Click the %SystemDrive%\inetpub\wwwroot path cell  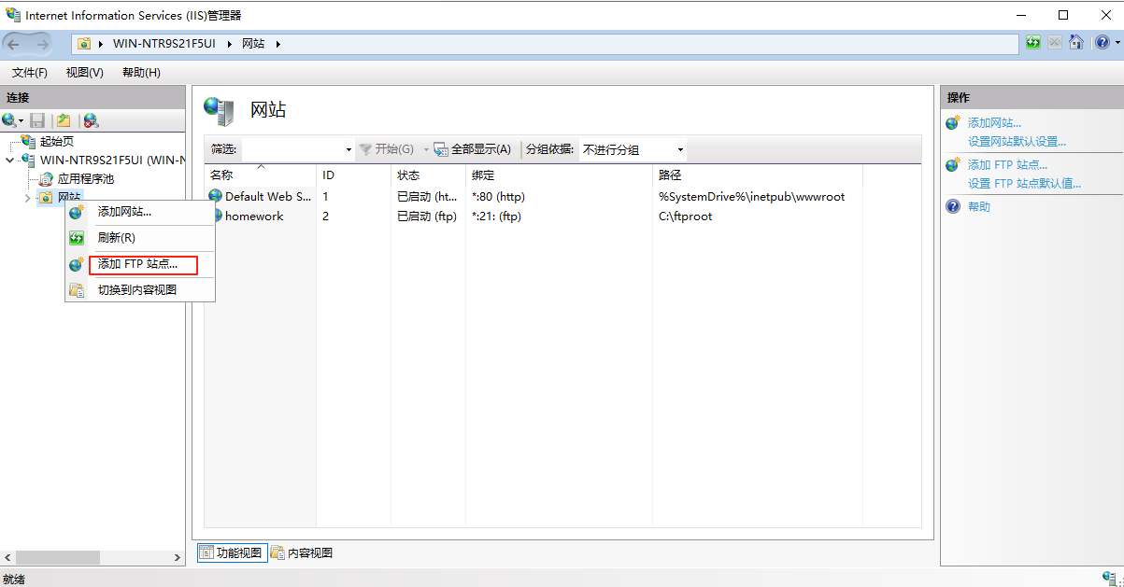click(752, 197)
